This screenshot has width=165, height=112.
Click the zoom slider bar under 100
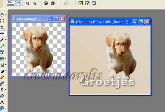click(x=10, y=5)
